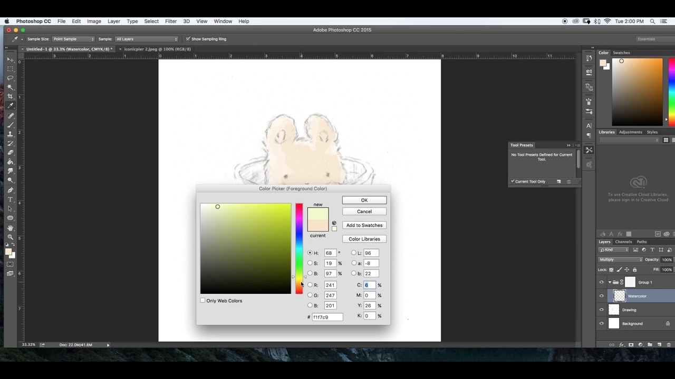Add a layer mask icon
Image resolution: width=675 pixels, height=379 pixels.
tap(631, 345)
